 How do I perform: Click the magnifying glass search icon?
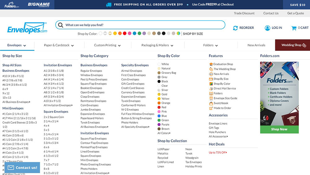click(x=60, y=25)
